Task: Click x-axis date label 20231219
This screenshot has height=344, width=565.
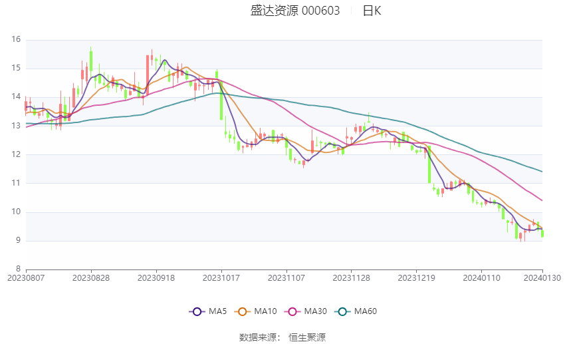Action: click(417, 278)
